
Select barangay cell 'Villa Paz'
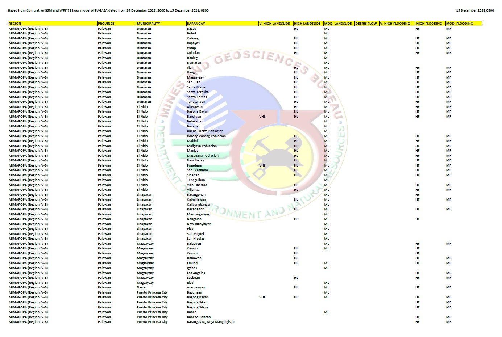pyautogui.click(x=193, y=190)
